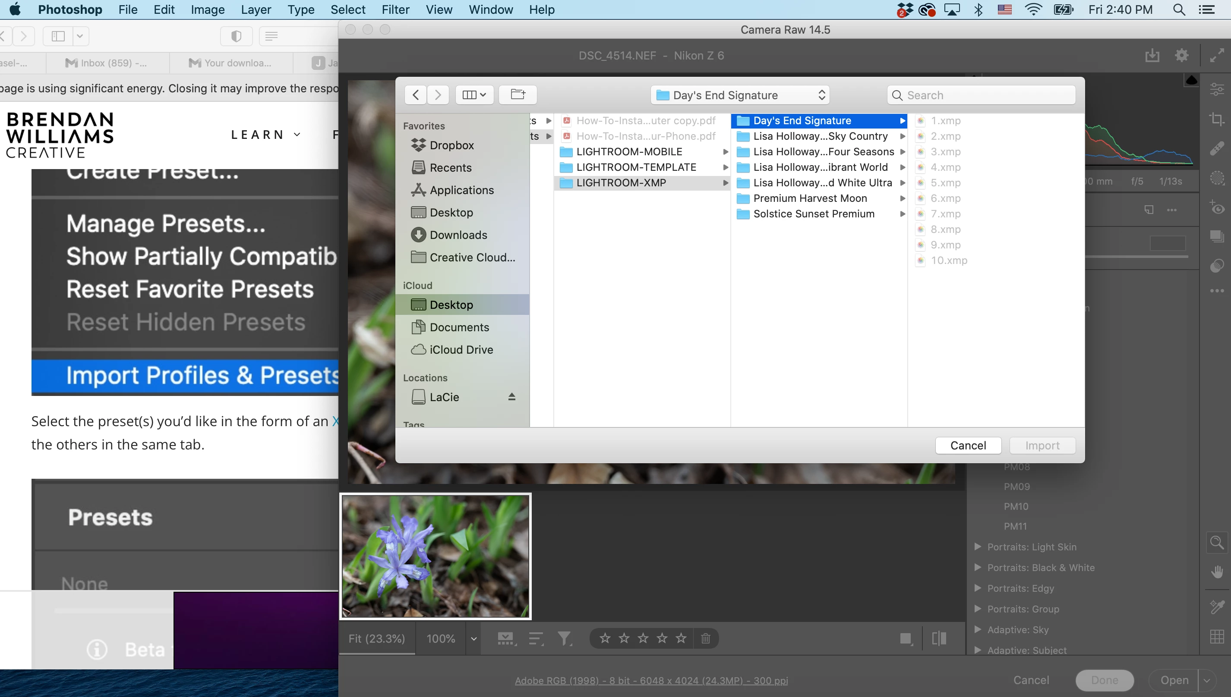This screenshot has height=697, width=1231.
Task: Click the save image download icon
Action: coord(1152,56)
